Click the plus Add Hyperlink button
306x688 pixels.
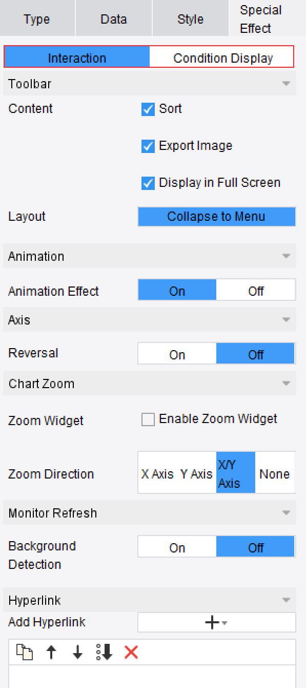[216, 622]
